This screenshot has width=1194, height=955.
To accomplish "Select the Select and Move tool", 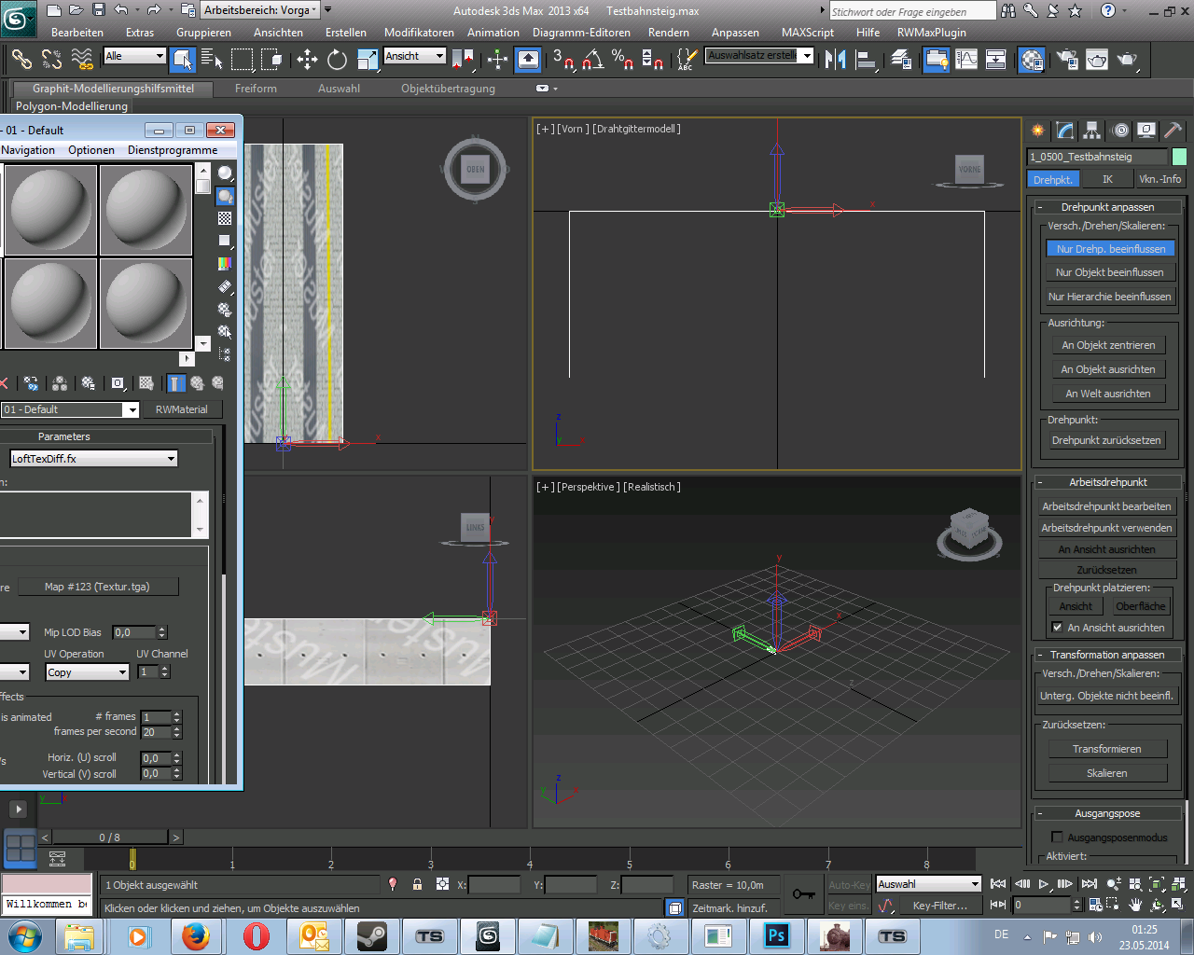I will click(x=307, y=60).
